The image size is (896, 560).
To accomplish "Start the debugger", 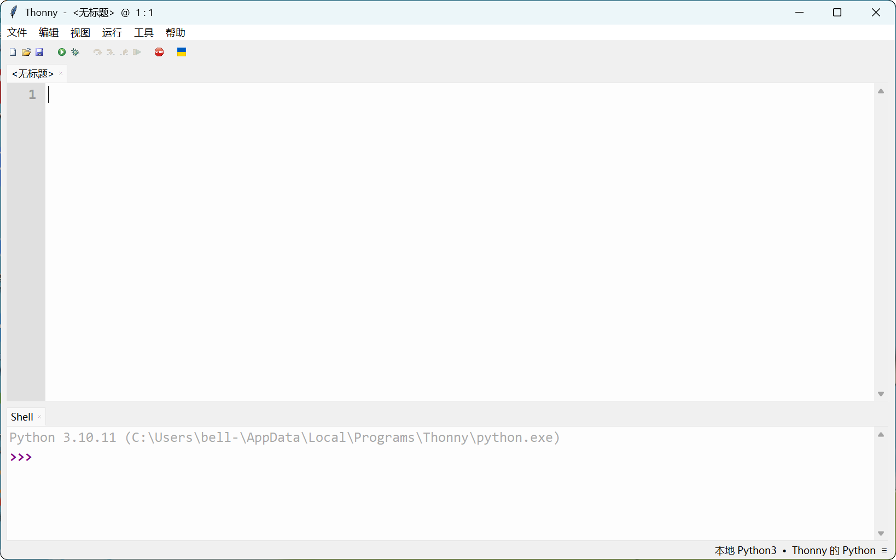I will [x=75, y=52].
